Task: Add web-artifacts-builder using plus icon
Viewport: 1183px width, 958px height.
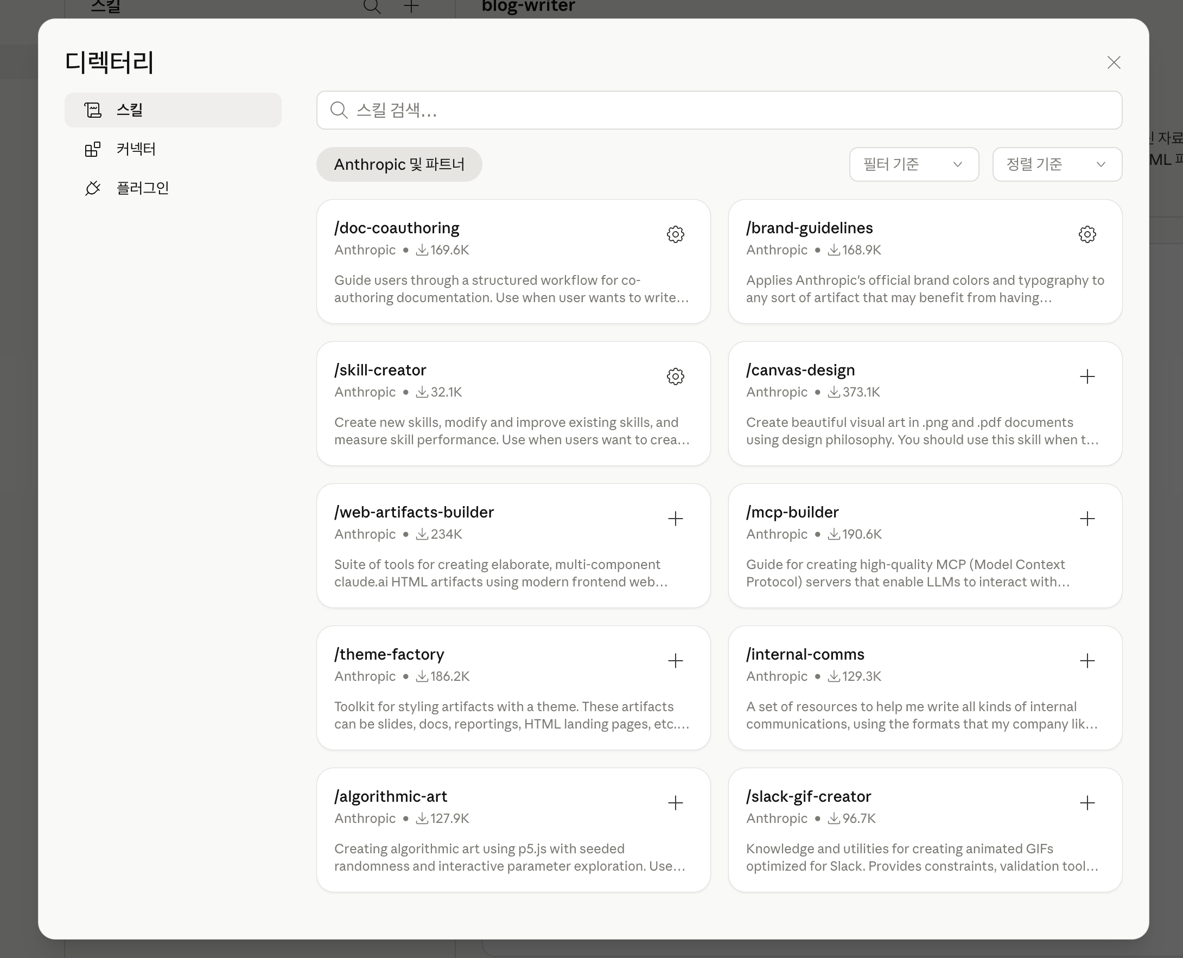Action: pos(675,519)
